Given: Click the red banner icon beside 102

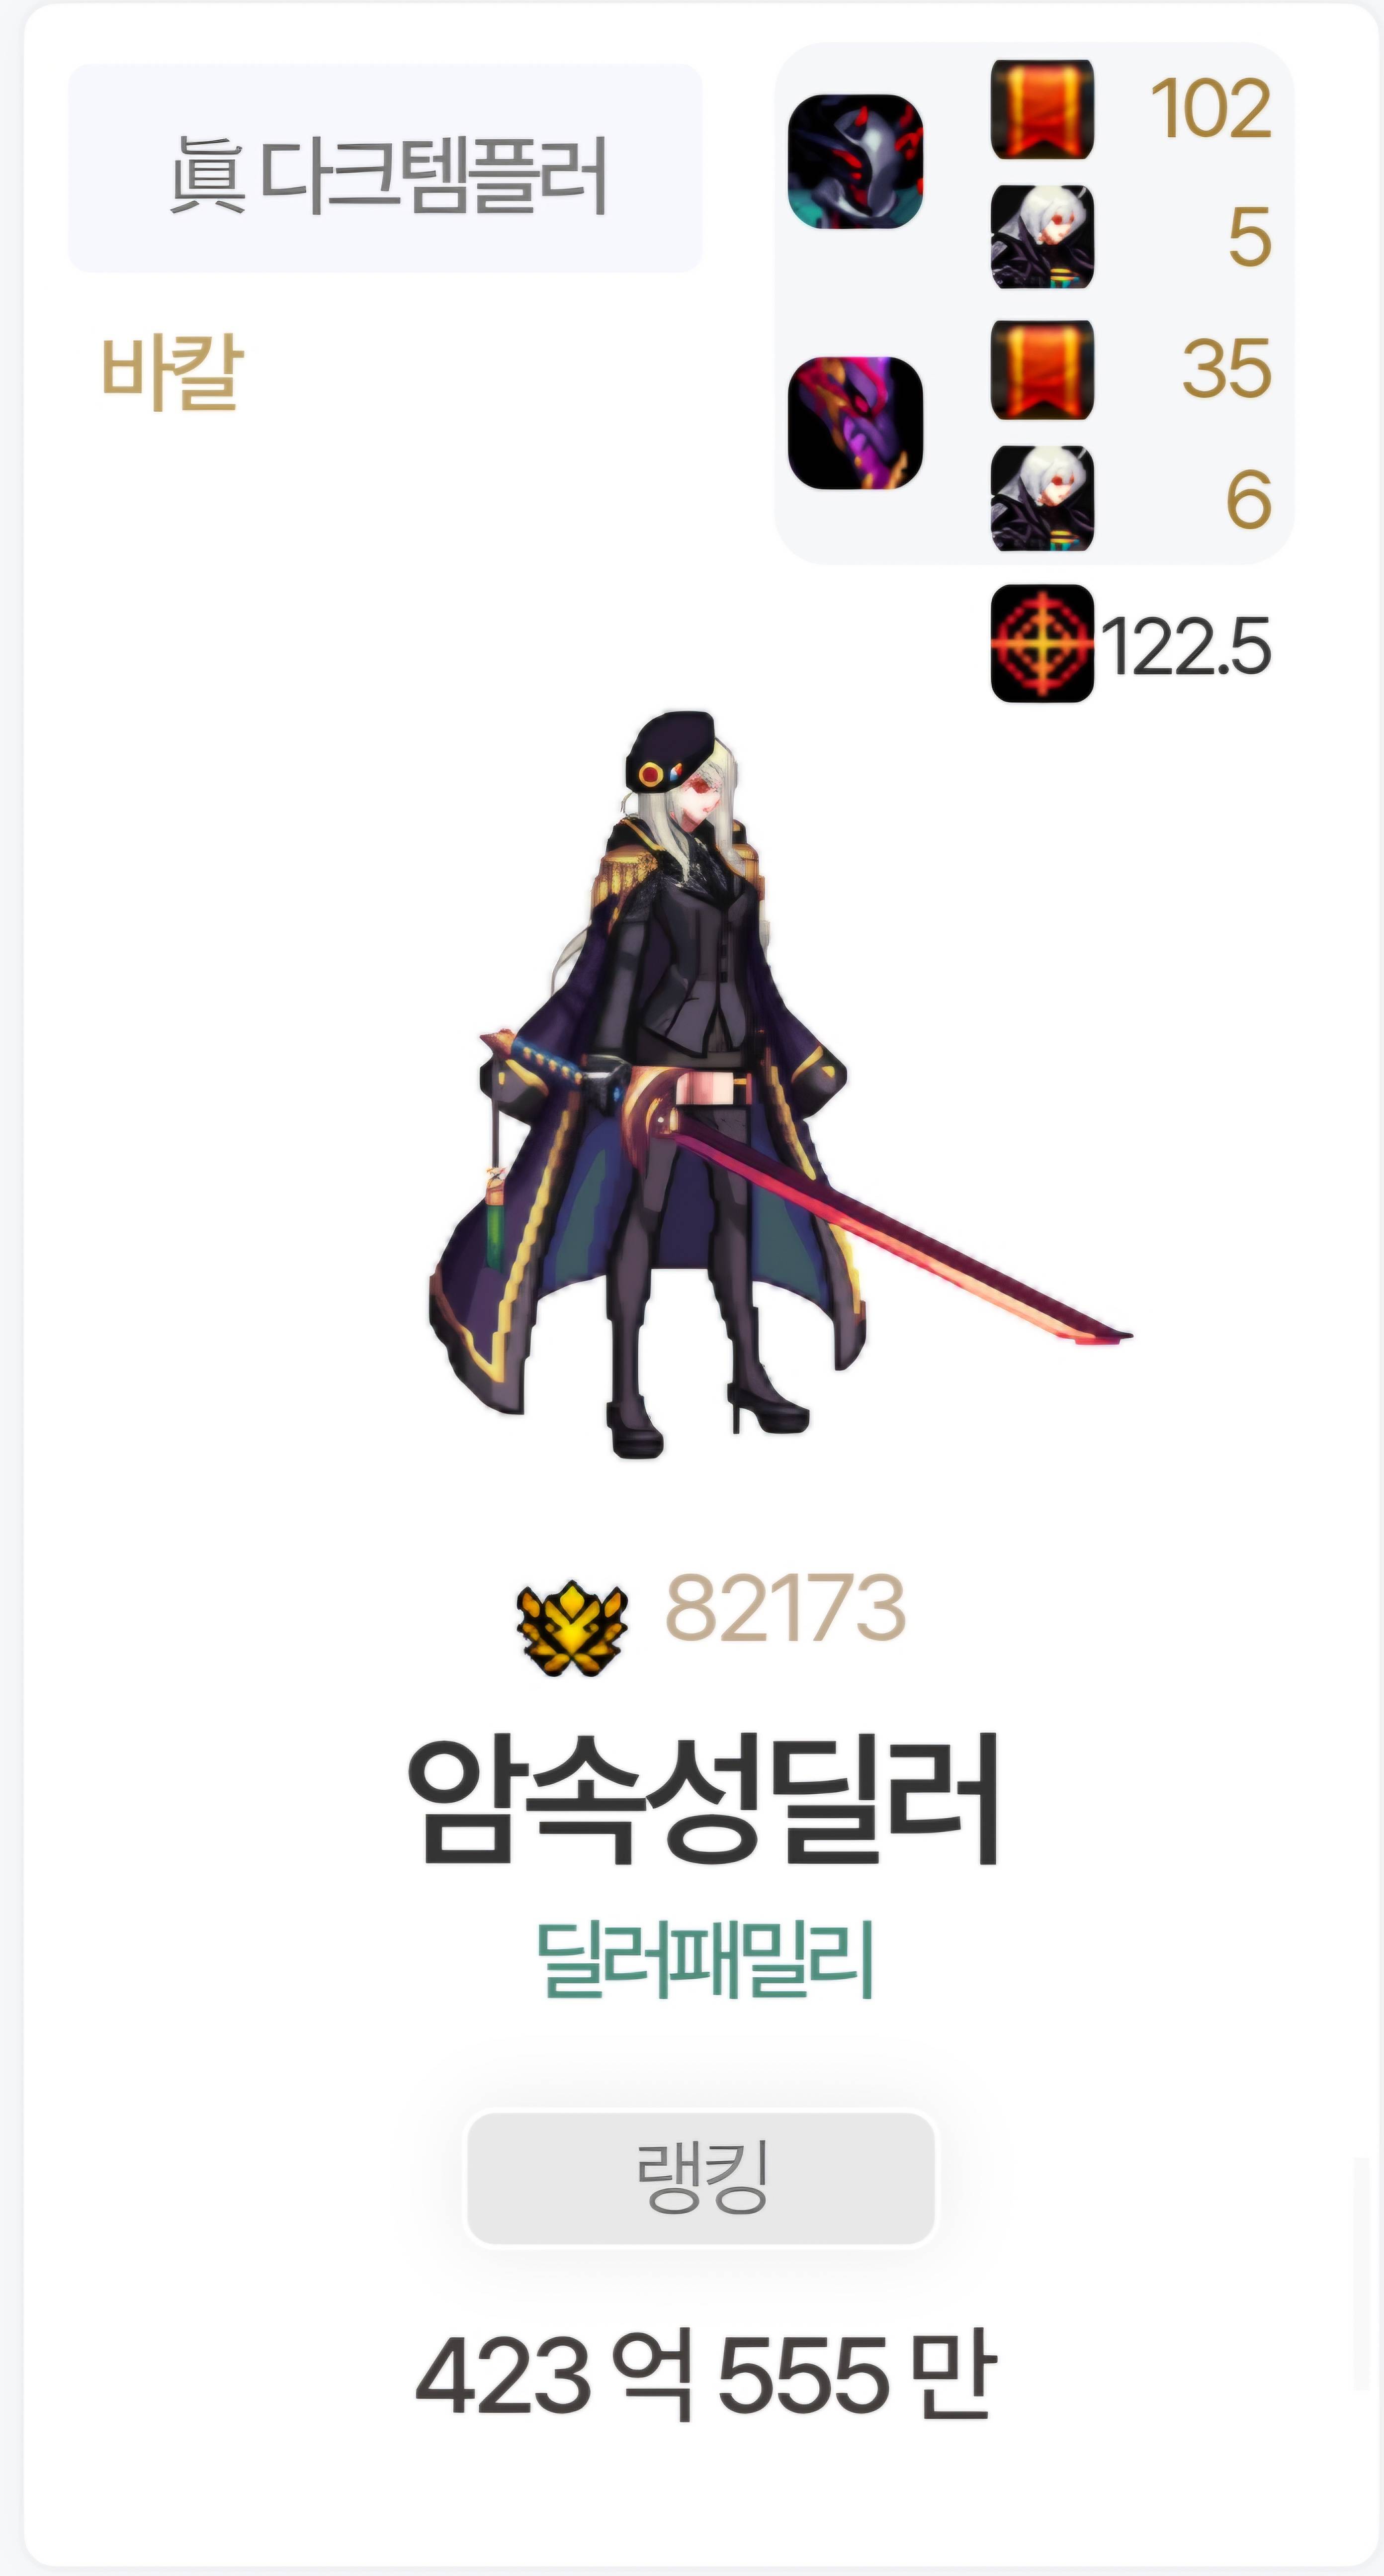Looking at the screenshot, I should (1041, 109).
